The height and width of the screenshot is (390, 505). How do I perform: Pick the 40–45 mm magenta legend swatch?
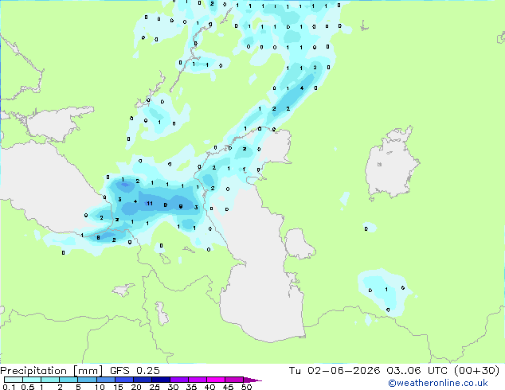[216, 380]
